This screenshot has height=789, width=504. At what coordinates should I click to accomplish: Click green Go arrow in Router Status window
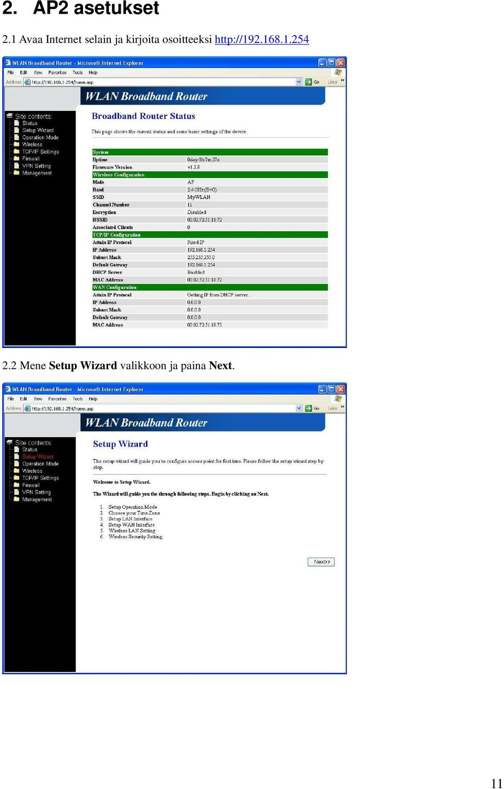coord(308,82)
